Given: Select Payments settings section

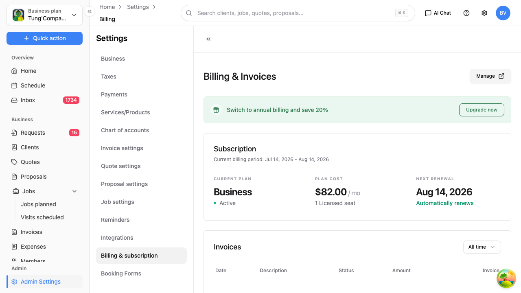Looking at the screenshot, I should (141, 94).
